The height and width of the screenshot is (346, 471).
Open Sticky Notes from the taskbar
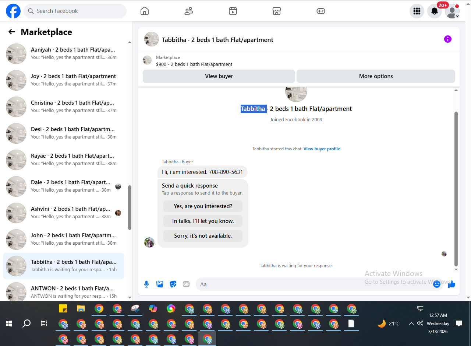click(x=63, y=309)
